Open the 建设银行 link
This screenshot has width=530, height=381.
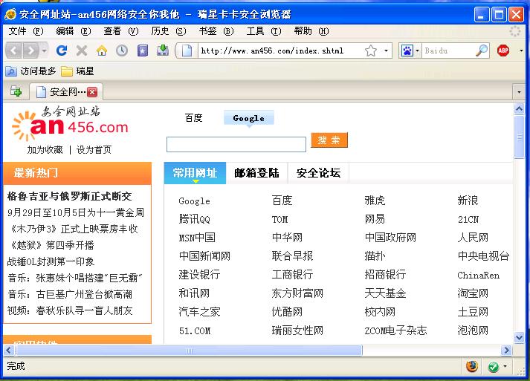(x=199, y=275)
